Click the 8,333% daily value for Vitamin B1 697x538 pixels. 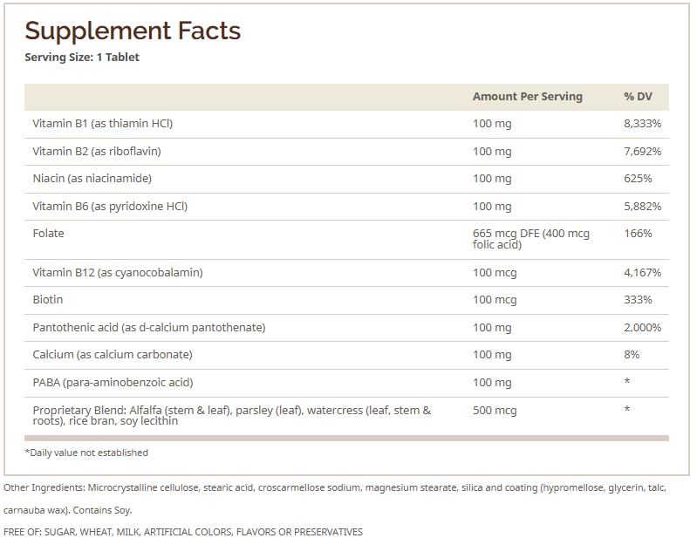click(642, 124)
